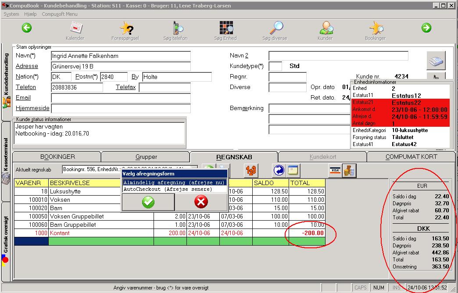
Task: Focus the empty Email field
Action: (x=121, y=98)
